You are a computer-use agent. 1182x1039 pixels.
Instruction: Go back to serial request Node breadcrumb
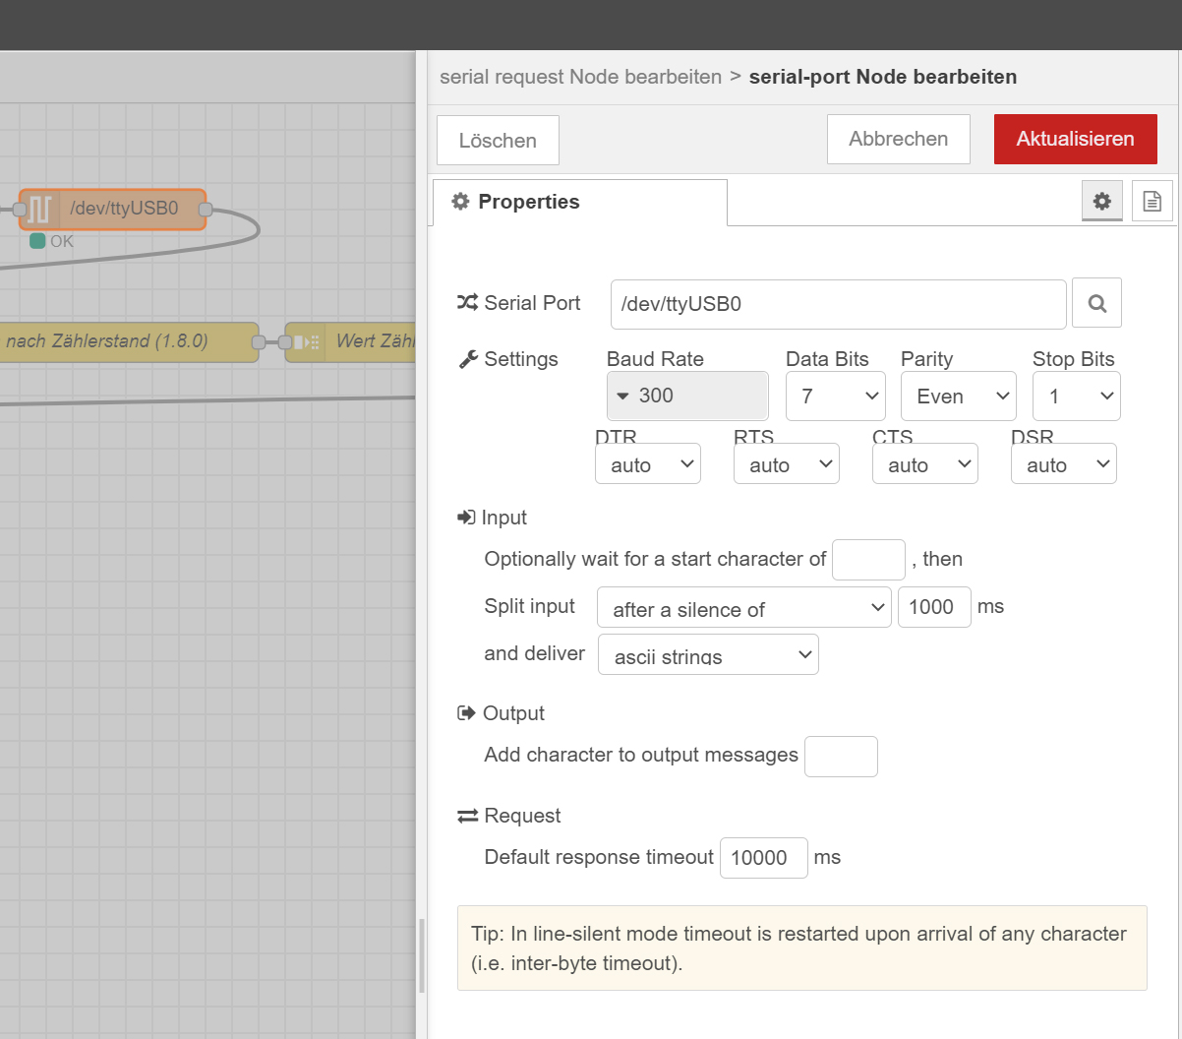pyautogui.click(x=580, y=77)
